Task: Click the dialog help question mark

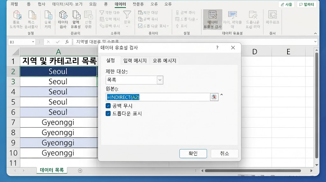Action: coord(217,48)
